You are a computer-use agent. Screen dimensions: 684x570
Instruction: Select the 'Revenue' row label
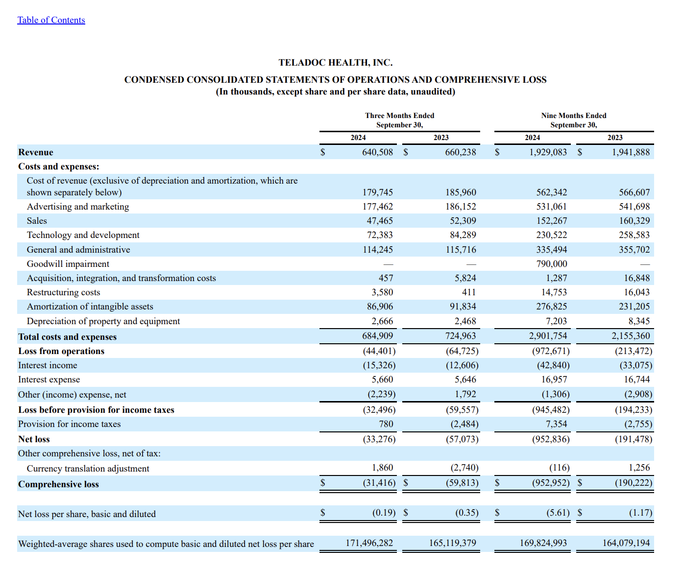coord(36,152)
